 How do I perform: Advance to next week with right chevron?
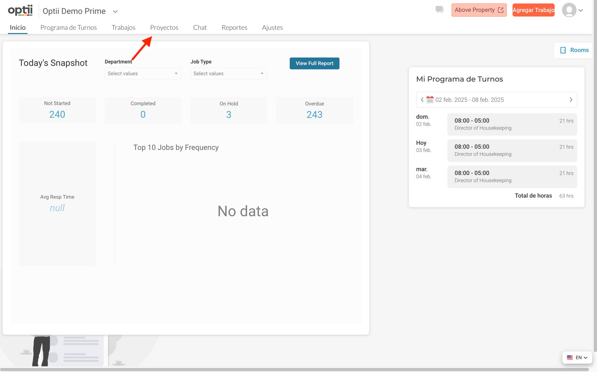(x=571, y=100)
